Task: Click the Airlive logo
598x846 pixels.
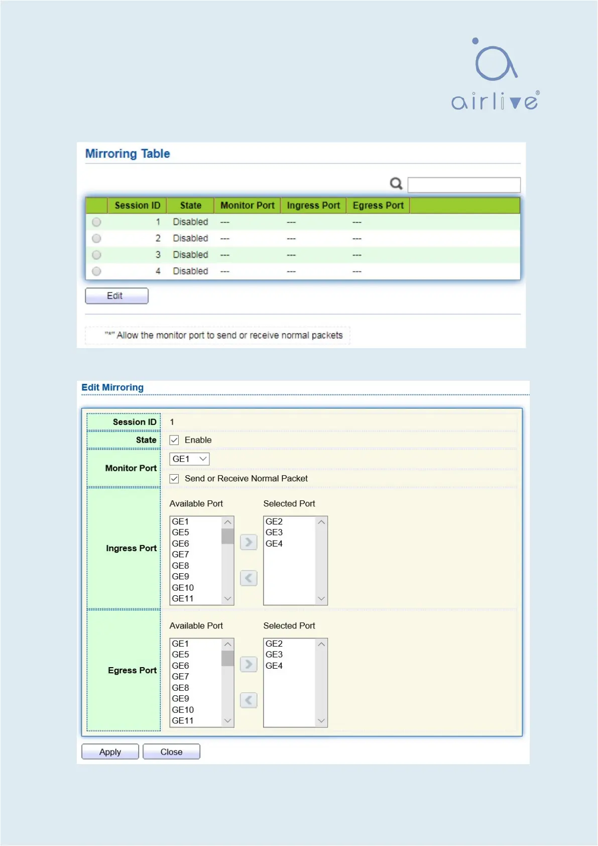Action: (x=495, y=74)
